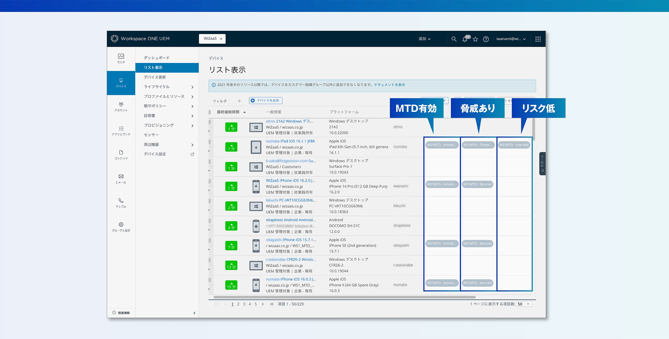Open Apps and Books section
This screenshot has width=669, height=339.
coord(121,131)
